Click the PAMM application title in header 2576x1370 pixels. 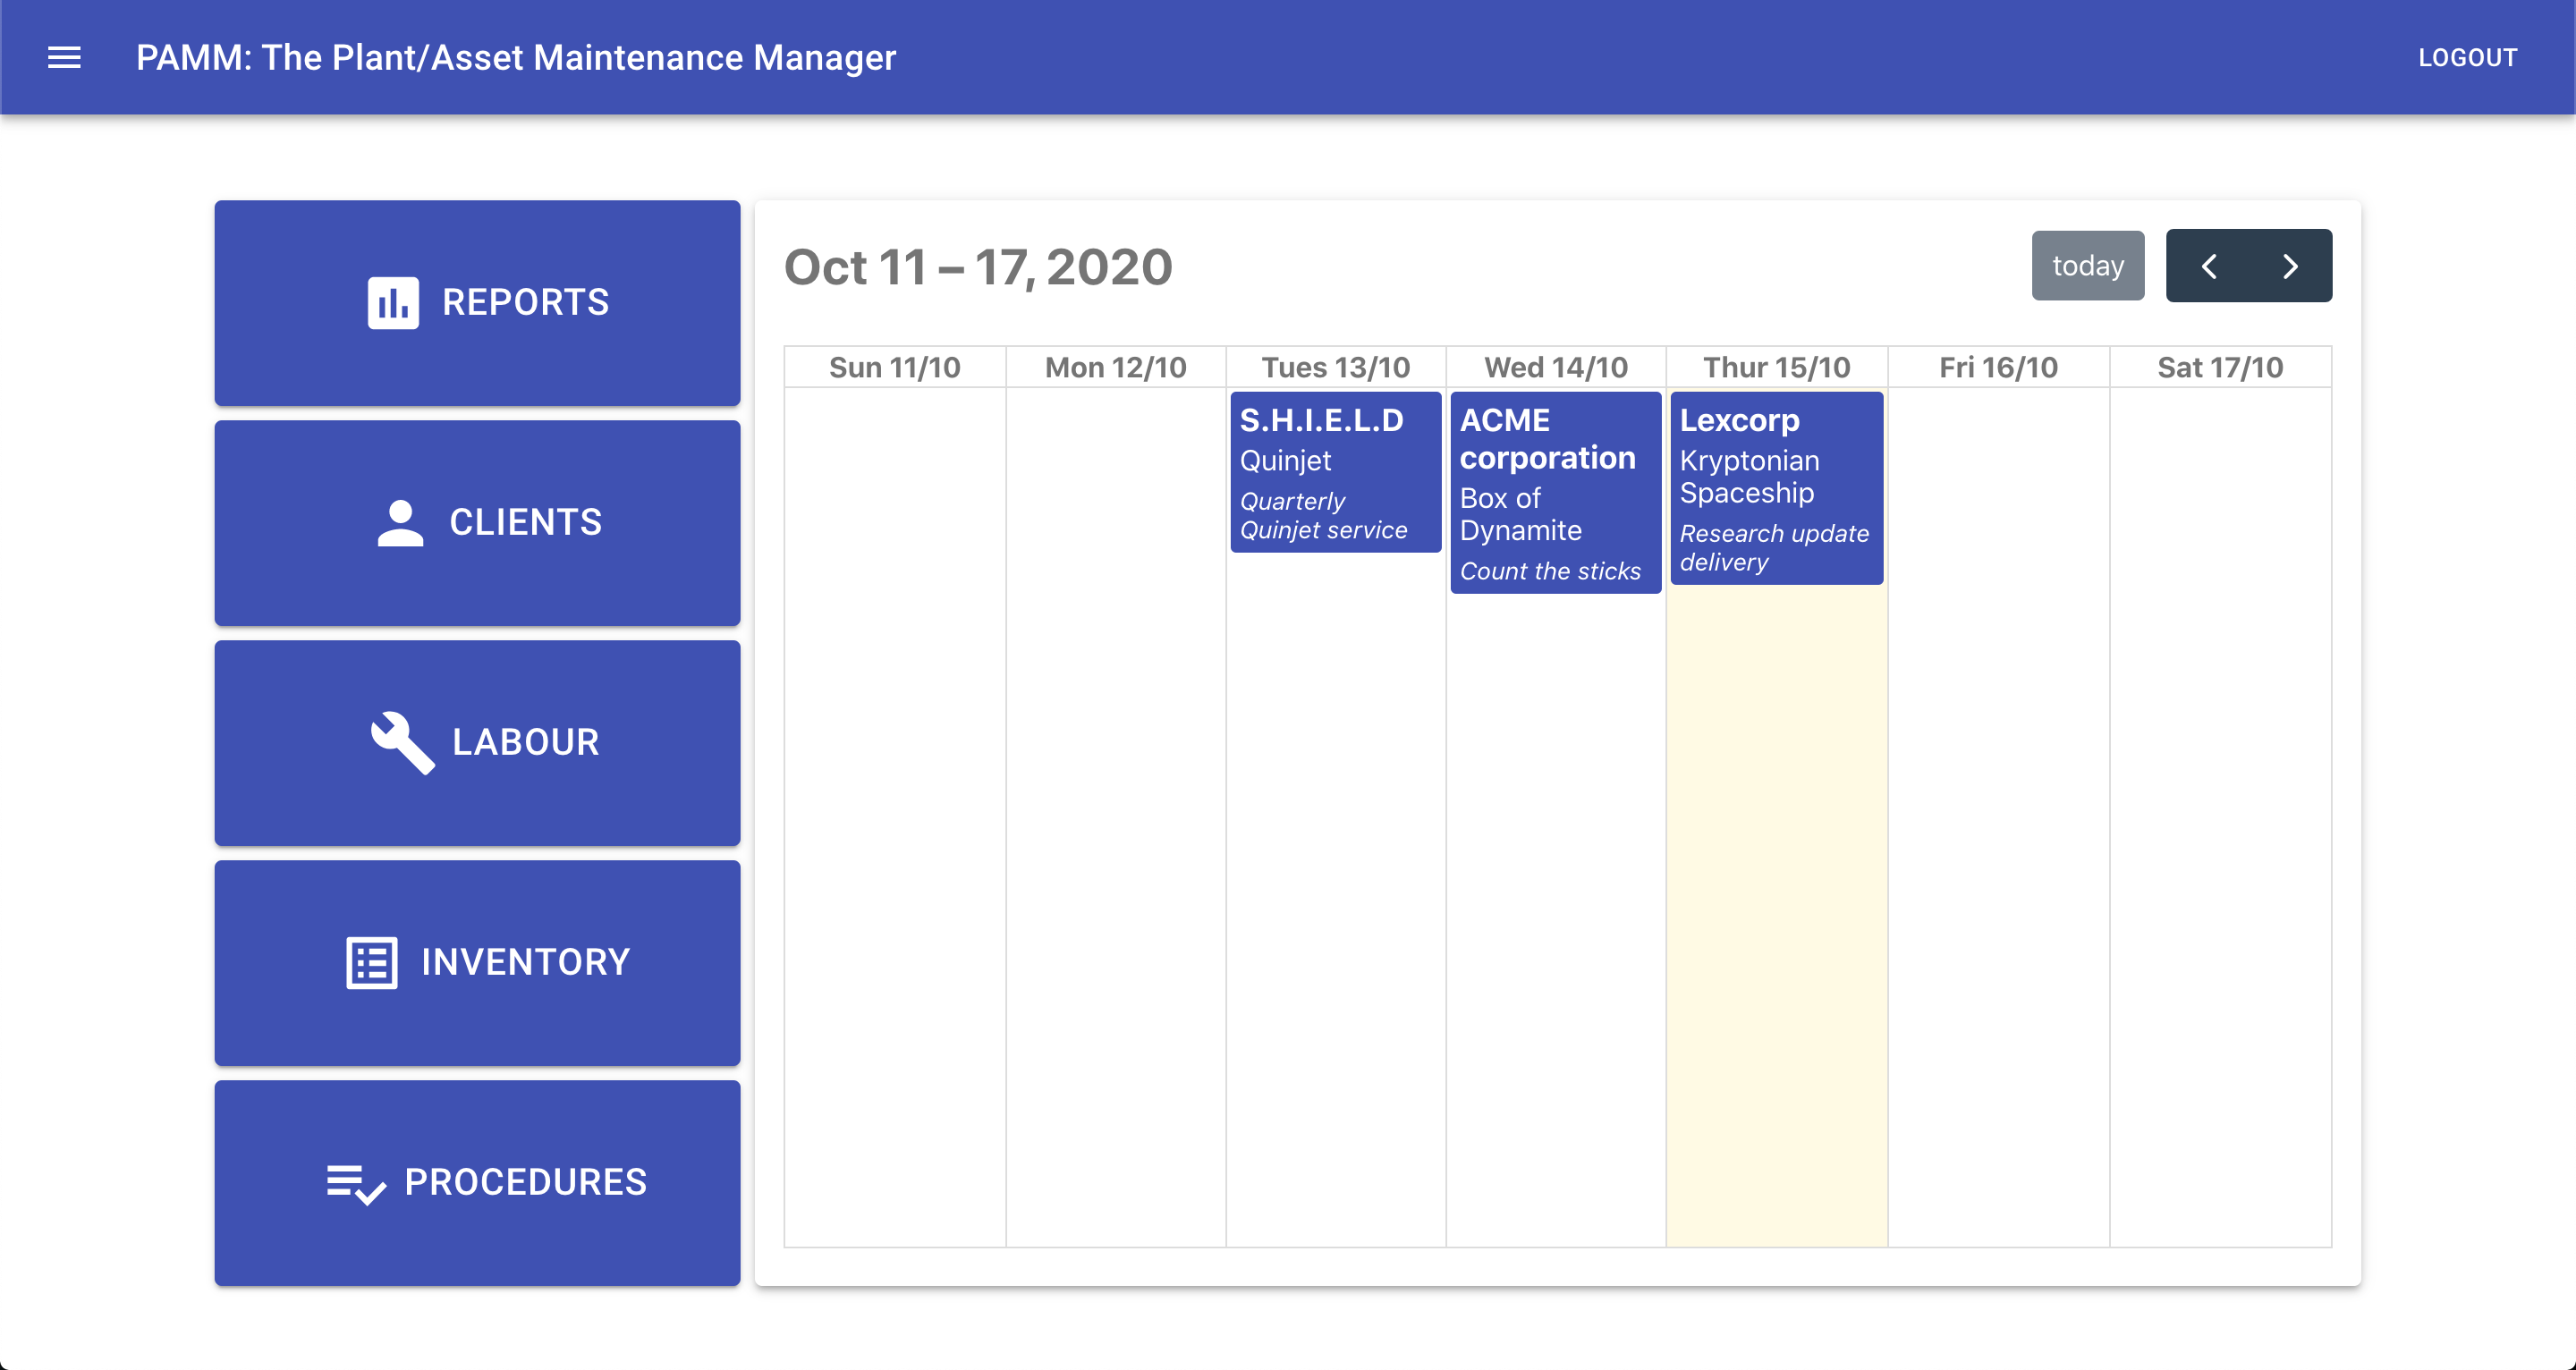pyautogui.click(x=516, y=57)
